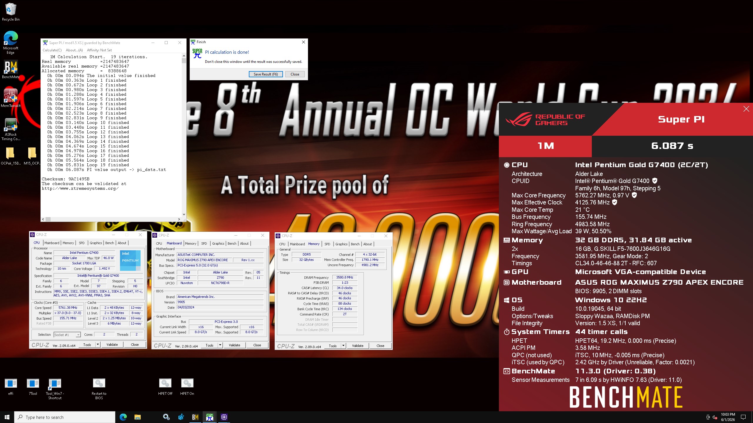This screenshot has height=423, width=753.
Task: Open the BenchMate desktop shortcut
Action: click(x=11, y=70)
